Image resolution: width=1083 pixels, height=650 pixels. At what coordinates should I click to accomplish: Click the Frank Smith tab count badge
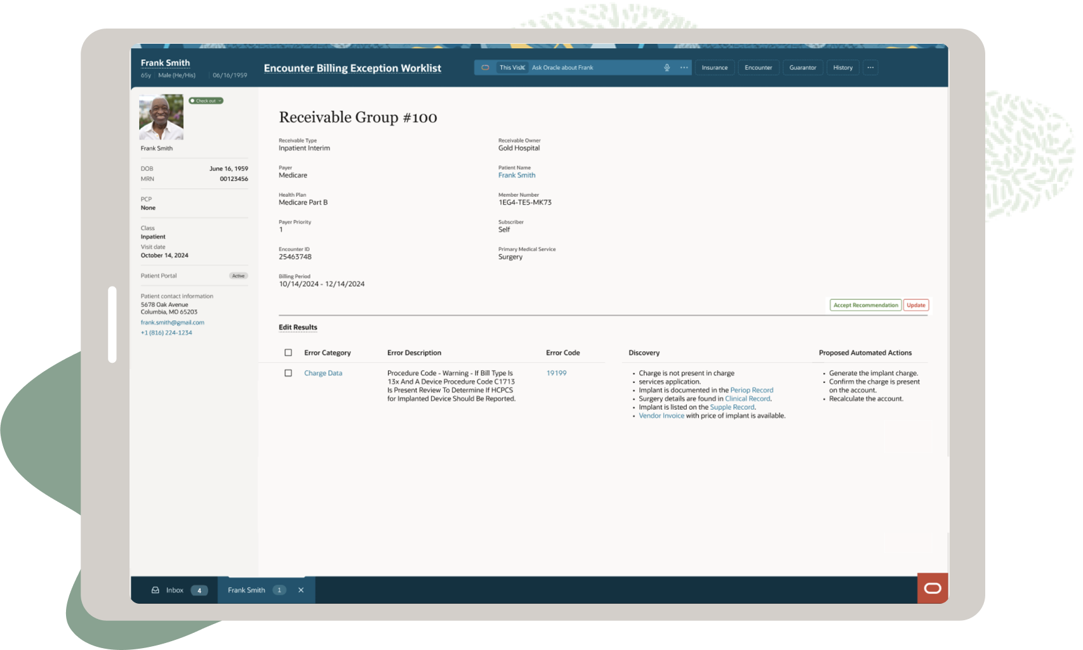[x=279, y=590]
